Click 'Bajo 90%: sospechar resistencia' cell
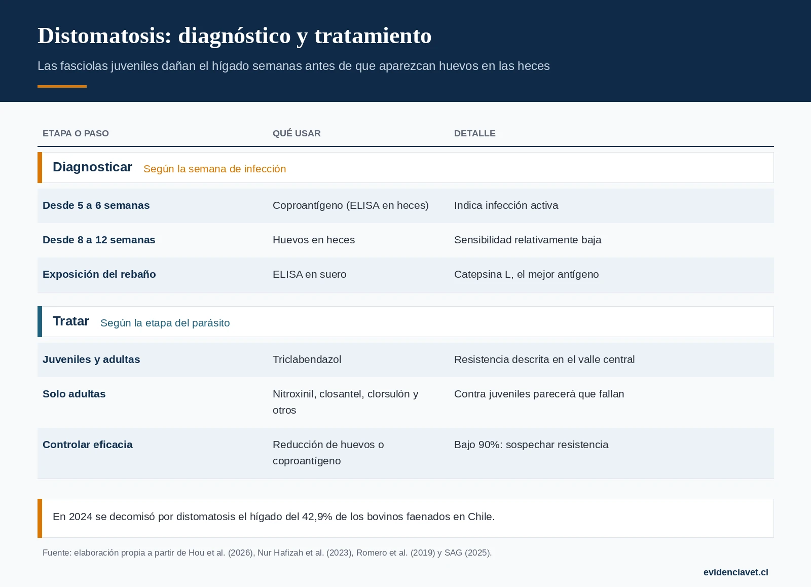Image resolution: width=811 pixels, height=587 pixels. click(531, 445)
